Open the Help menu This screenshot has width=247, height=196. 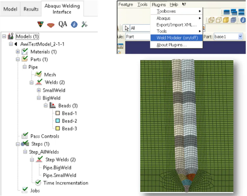coord(174,5)
